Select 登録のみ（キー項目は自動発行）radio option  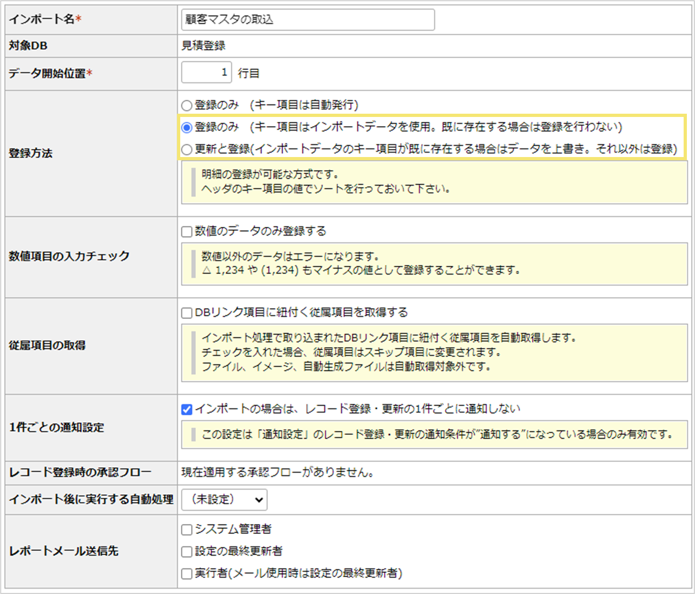click(187, 105)
